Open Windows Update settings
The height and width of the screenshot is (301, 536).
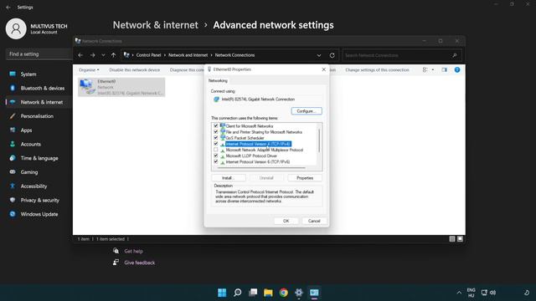click(x=39, y=214)
